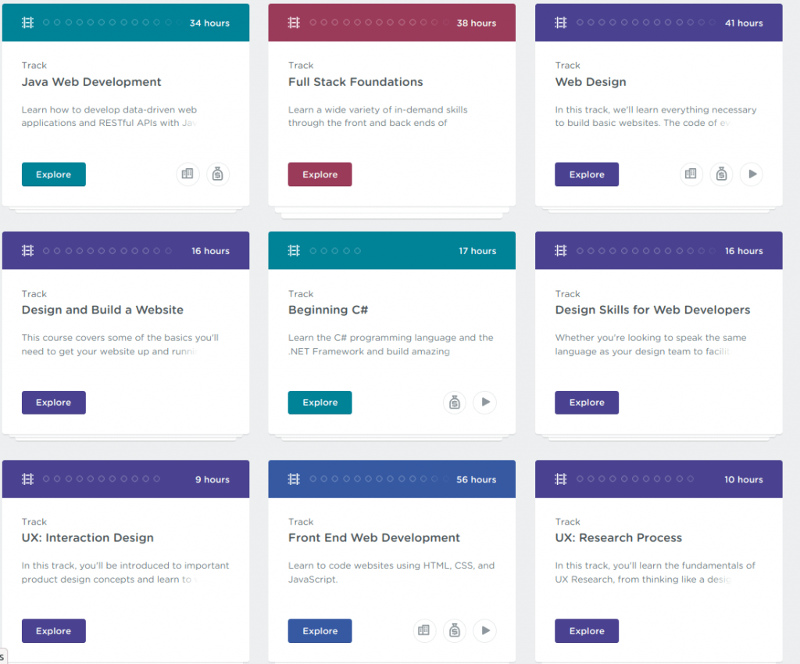Click the play icon on Beginning C# card

(484, 403)
